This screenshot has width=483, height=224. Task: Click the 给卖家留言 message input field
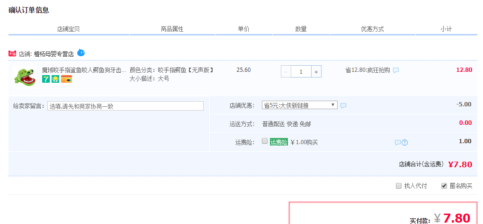(125, 106)
